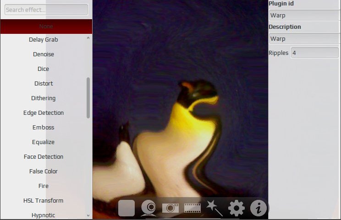
Task: Select the Fire effect
Action: point(43,186)
